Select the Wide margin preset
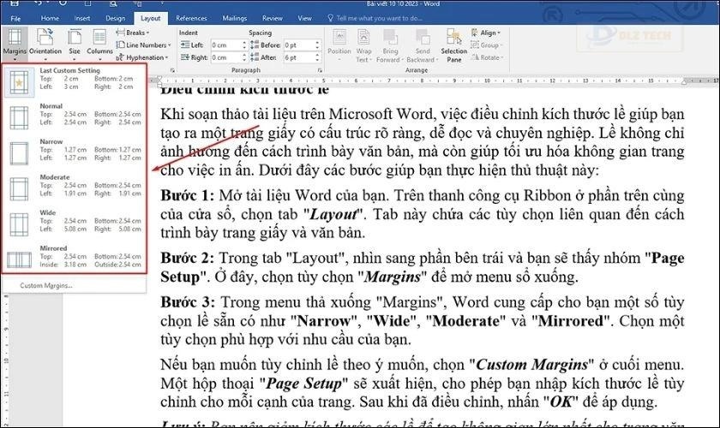 pyautogui.click(x=75, y=224)
